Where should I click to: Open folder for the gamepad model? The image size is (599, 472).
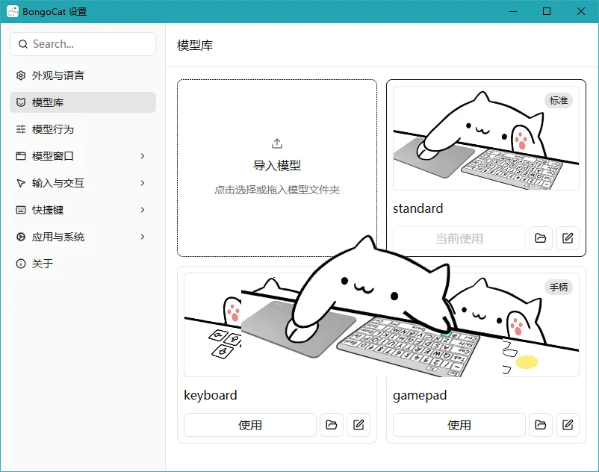[541, 425]
